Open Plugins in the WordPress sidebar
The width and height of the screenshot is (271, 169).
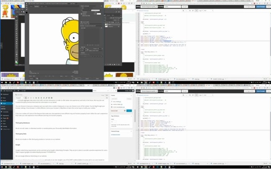point(5,118)
